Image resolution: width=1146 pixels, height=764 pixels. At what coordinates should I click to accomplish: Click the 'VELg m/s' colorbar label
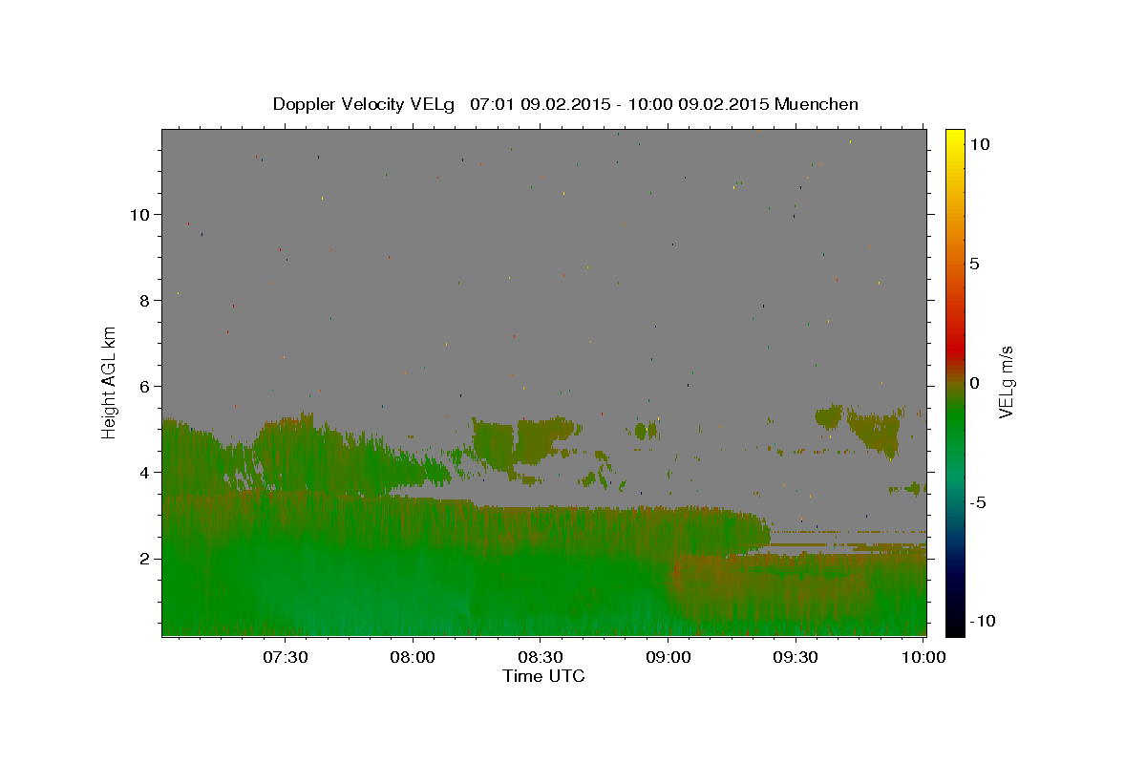pos(1006,382)
